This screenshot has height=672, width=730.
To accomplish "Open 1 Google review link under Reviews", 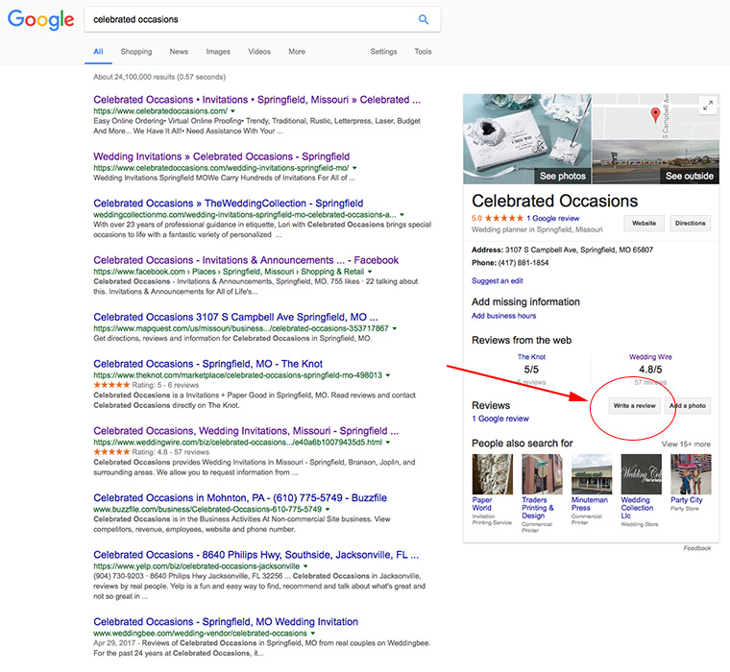I will [x=500, y=419].
